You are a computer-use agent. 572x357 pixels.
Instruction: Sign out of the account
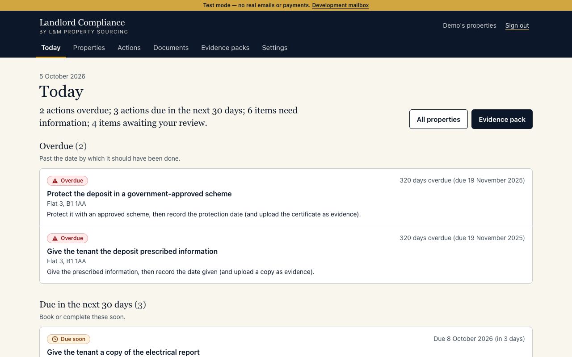tap(517, 25)
